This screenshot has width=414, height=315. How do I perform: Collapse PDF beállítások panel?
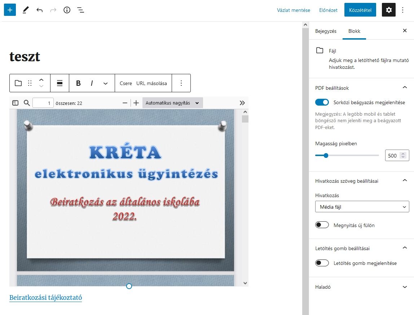[405, 87]
